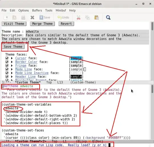This screenshot has width=154, height=147.
Task: Open the Search magnifier tool
Action: point(108,17)
